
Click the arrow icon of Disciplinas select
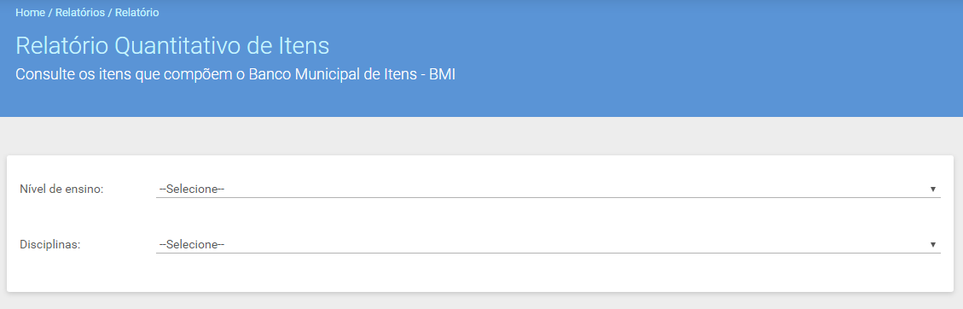point(932,244)
